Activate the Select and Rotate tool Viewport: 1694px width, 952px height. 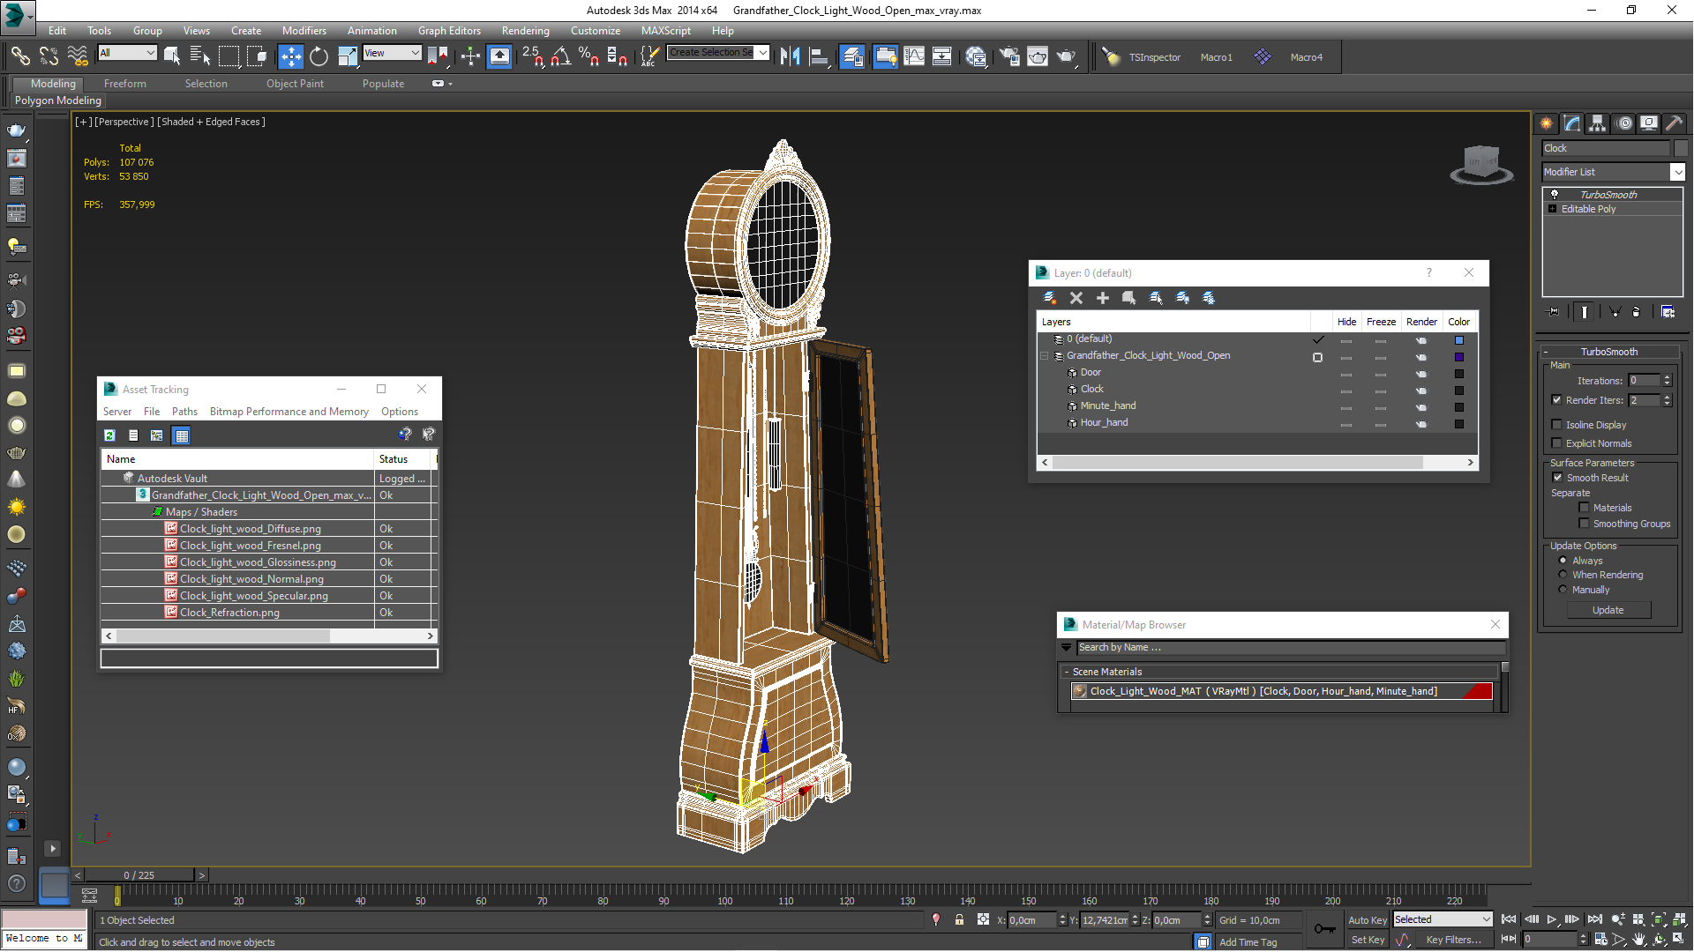[x=319, y=56]
